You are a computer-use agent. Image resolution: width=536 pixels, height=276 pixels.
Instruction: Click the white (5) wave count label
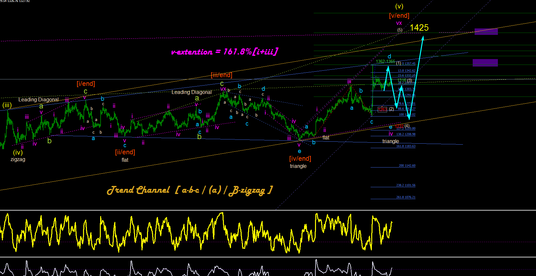pos(400,30)
